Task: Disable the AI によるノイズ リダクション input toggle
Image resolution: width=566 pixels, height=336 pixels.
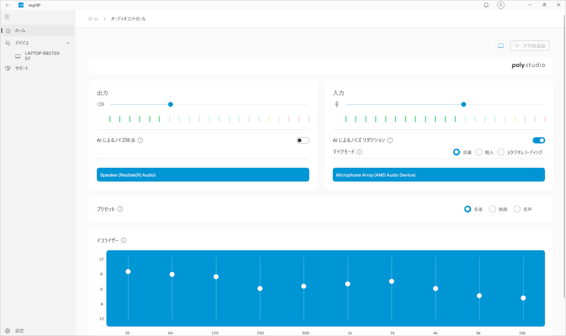Action: (539, 140)
